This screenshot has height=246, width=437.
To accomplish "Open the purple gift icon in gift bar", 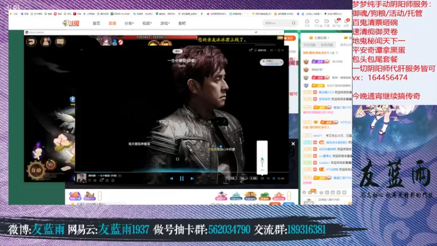I will pyautogui.click(x=75, y=196).
